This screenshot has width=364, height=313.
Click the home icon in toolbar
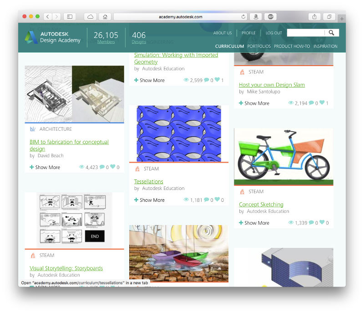[x=105, y=16]
